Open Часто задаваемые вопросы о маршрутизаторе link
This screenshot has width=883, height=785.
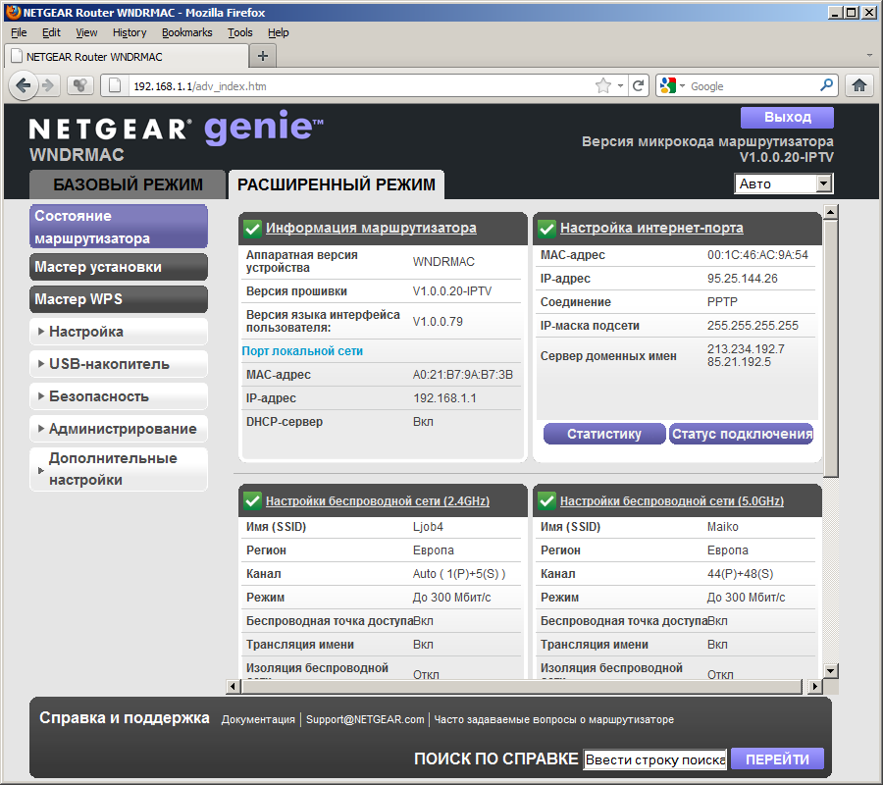[x=553, y=719]
